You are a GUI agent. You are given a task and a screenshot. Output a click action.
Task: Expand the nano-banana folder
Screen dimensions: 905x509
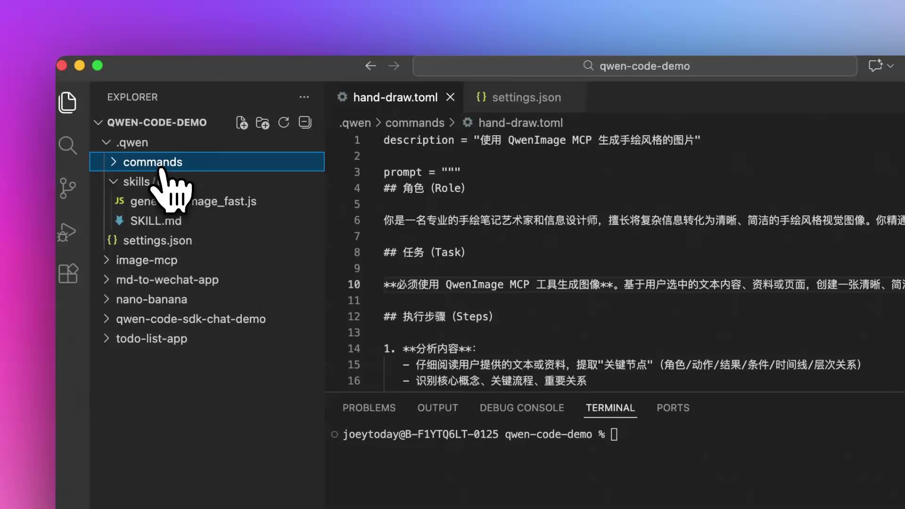pos(151,299)
